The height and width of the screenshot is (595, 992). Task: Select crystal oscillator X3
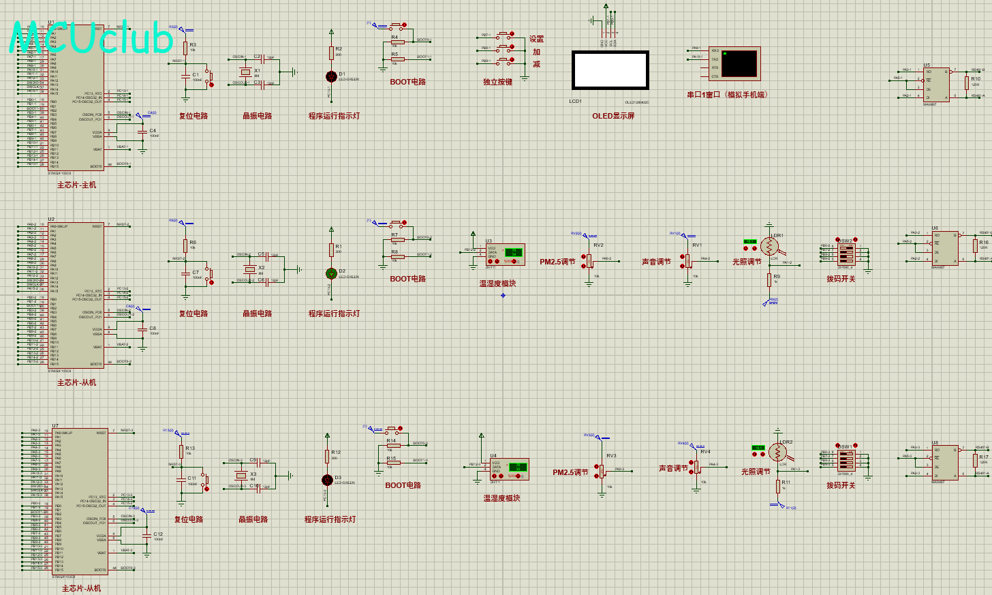tap(241, 475)
